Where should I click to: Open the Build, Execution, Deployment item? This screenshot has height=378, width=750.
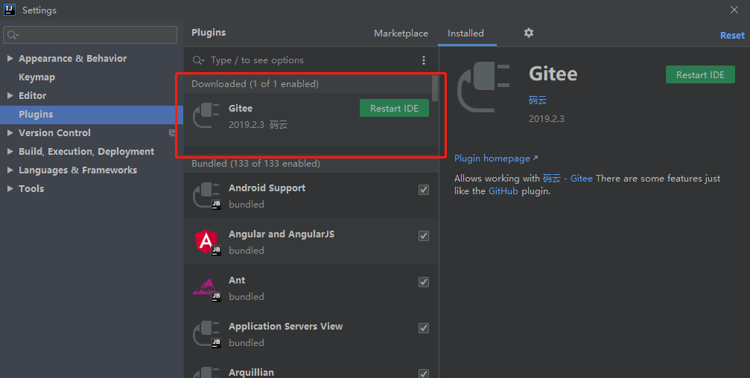point(86,152)
